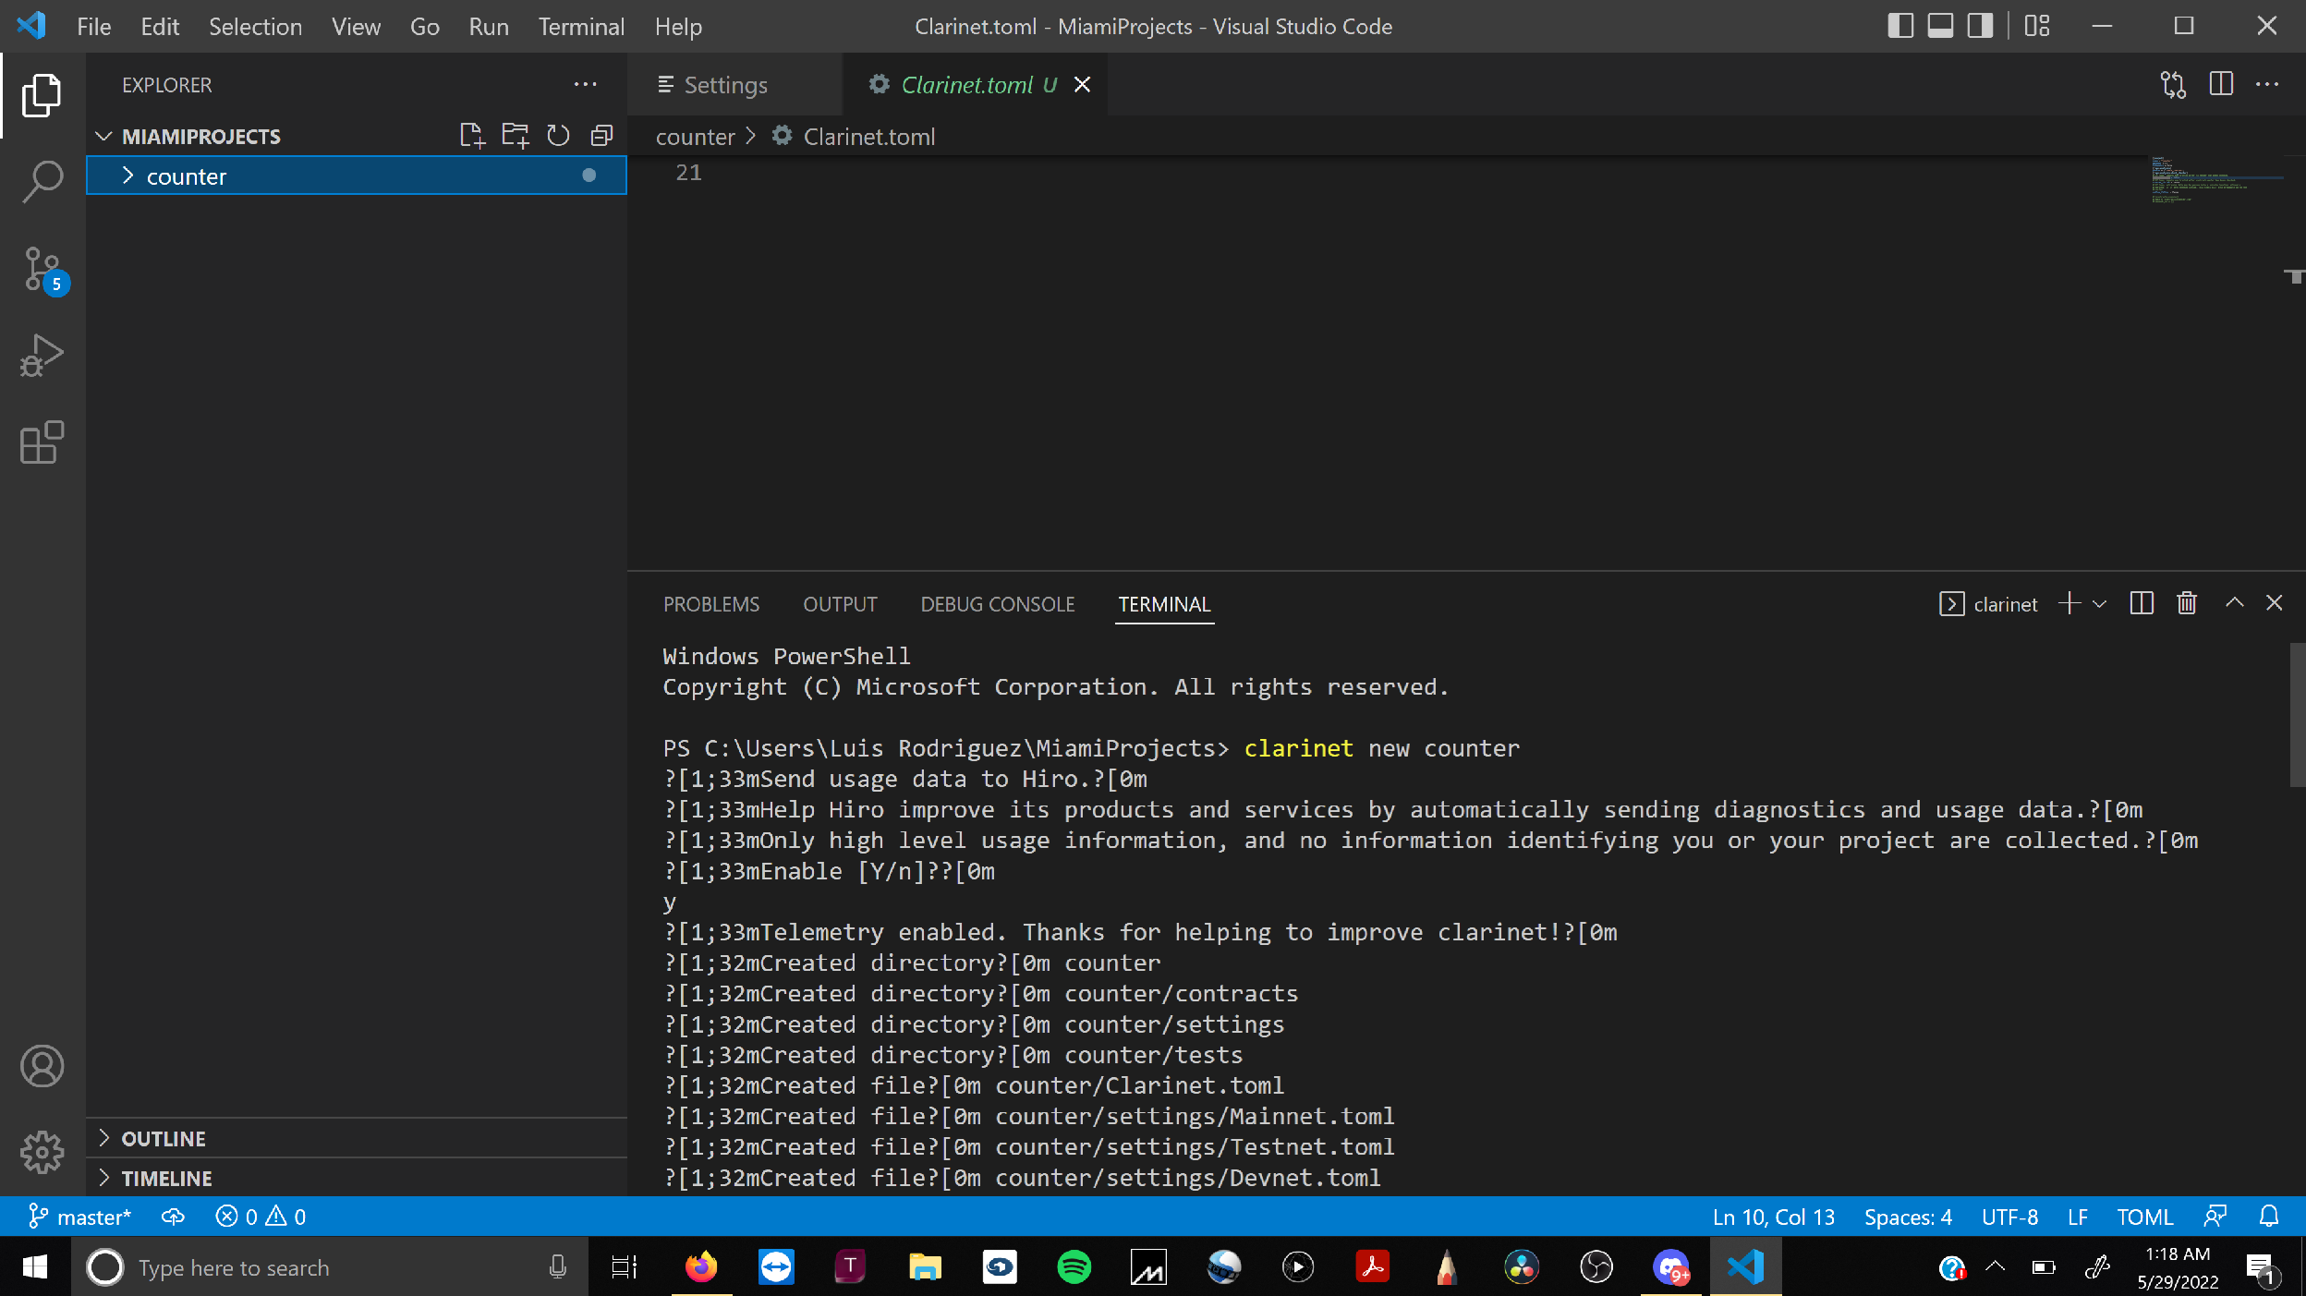Click the TOML language mode indicator
The height and width of the screenshot is (1296, 2306).
click(2144, 1217)
